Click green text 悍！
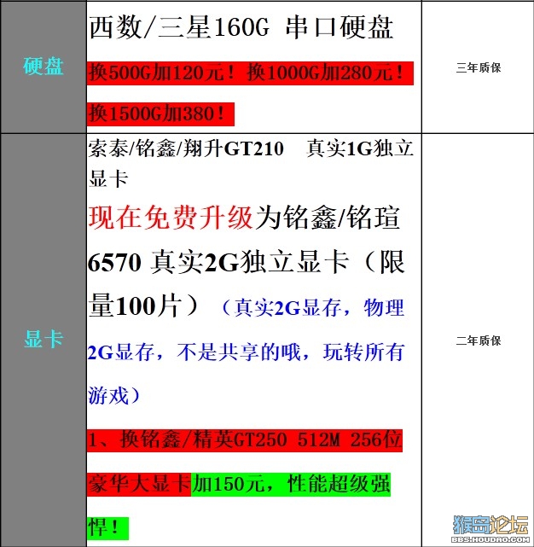The height and width of the screenshot is (547, 534). click(107, 528)
